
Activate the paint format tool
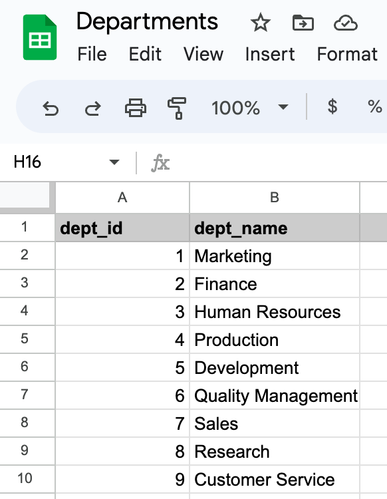177,108
